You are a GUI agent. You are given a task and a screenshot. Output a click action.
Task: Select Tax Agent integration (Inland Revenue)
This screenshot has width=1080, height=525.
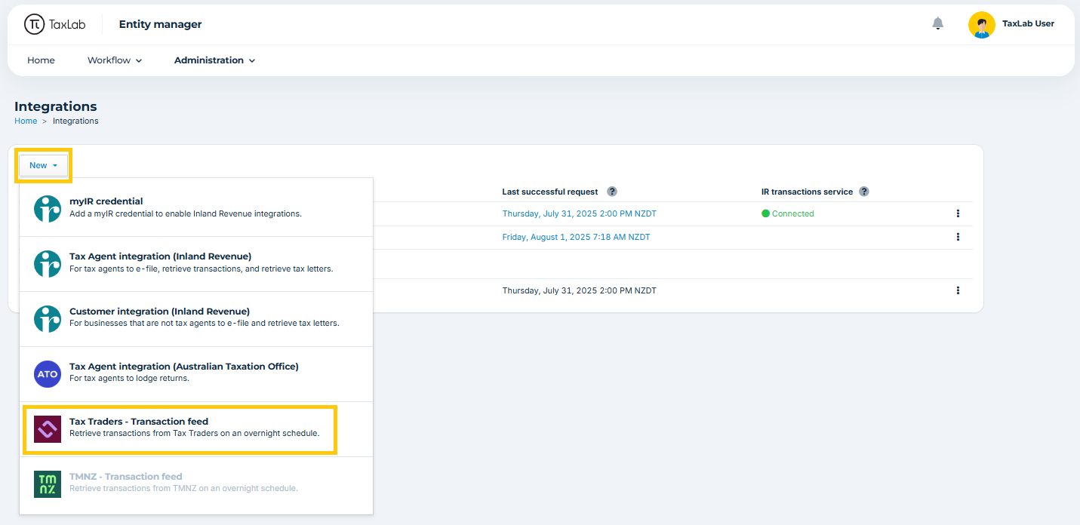pos(196,264)
